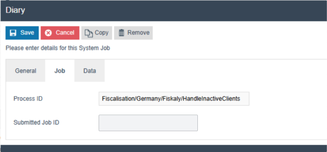Click the Remove trash can icon
Screen dimensions: 327x152
point(122,33)
